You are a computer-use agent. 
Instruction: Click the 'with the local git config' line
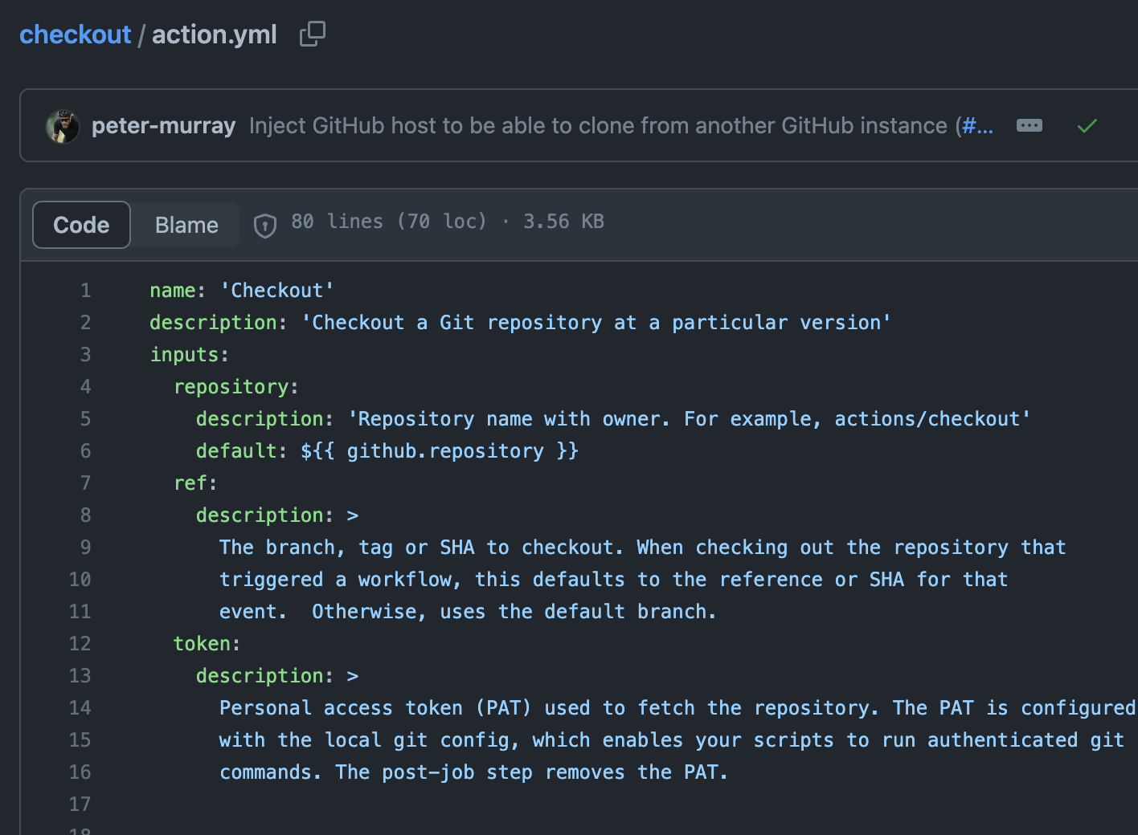(x=672, y=740)
